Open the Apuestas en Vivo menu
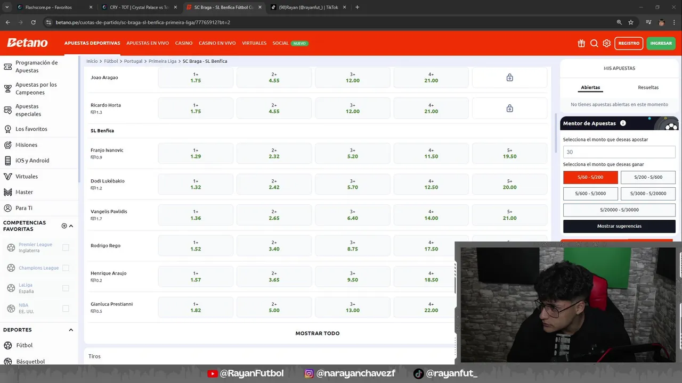This screenshot has height=383, width=682. [148, 43]
